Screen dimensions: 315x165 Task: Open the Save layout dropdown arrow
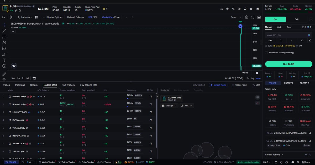pos(240,17)
